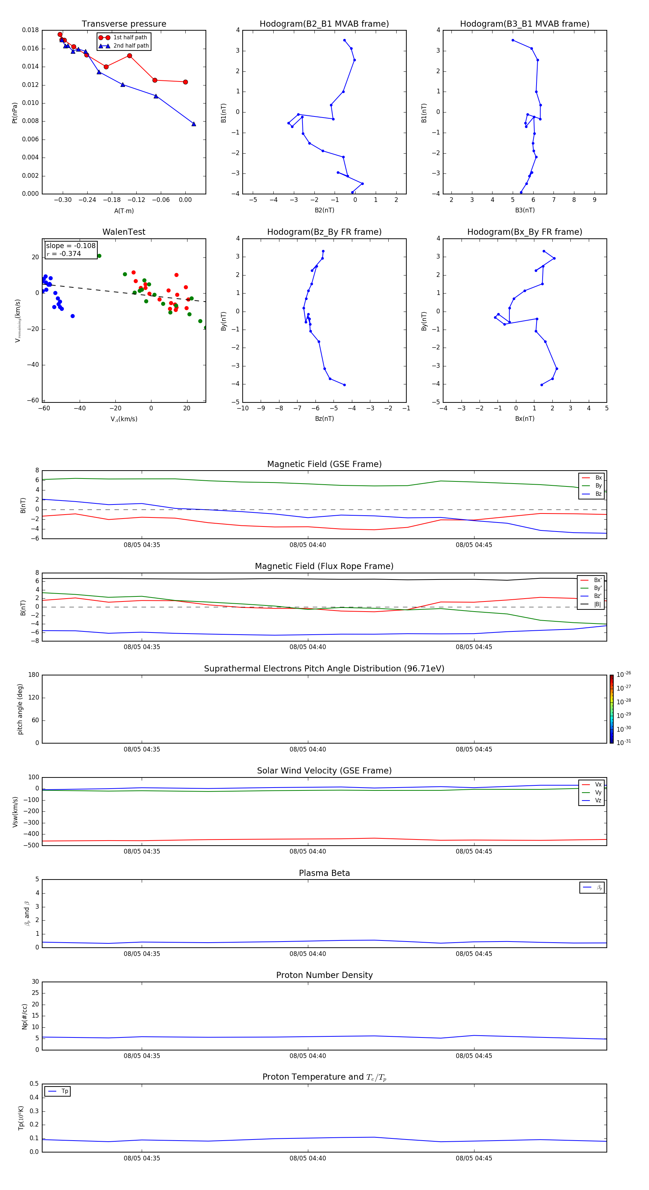Click the 'Bz' entry in GSE legend
Viewport: 649px width, 1190px height.
pyautogui.click(x=592, y=494)
